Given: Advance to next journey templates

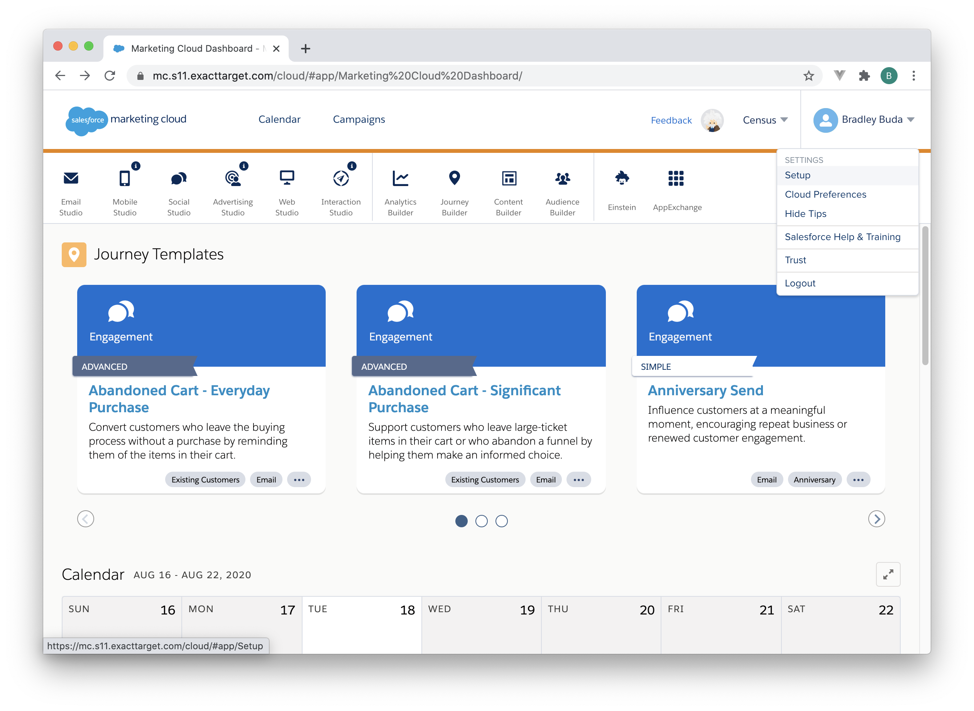Looking at the screenshot, I should [876, 519].
